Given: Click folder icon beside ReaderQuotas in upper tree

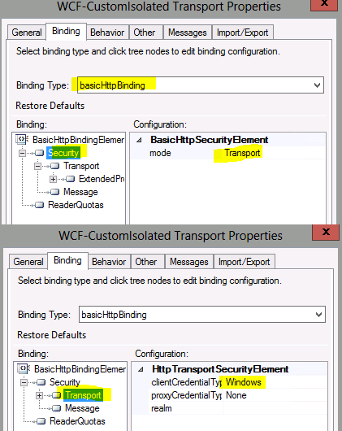Looking at the screenshot, I should pyautogui.click(x=39, y=205).
